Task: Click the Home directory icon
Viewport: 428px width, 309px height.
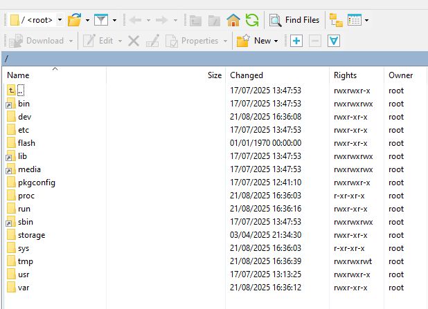Action: [233, 20]
